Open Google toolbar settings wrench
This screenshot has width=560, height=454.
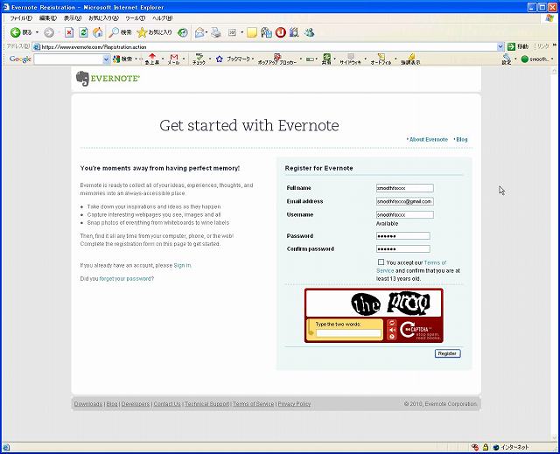pos(507,59)
